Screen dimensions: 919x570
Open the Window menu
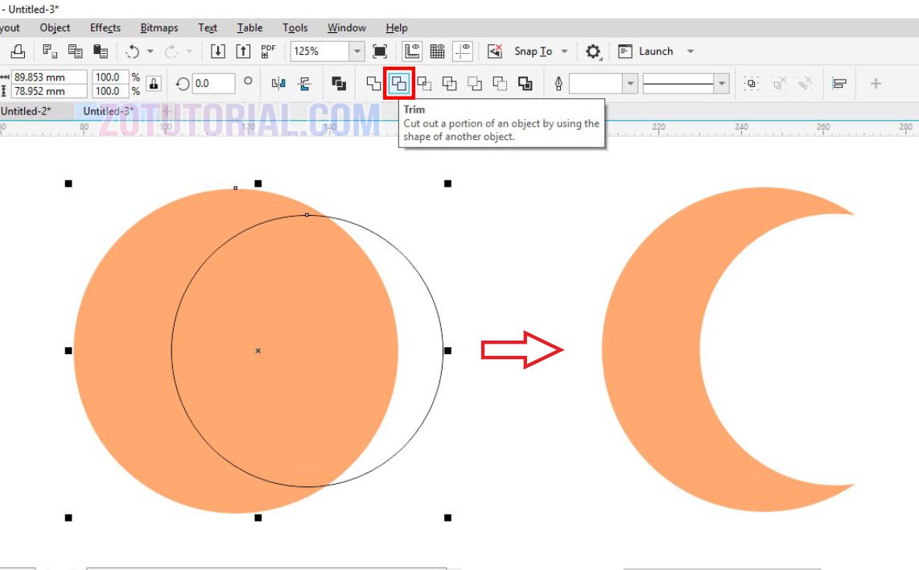point(346,27)
